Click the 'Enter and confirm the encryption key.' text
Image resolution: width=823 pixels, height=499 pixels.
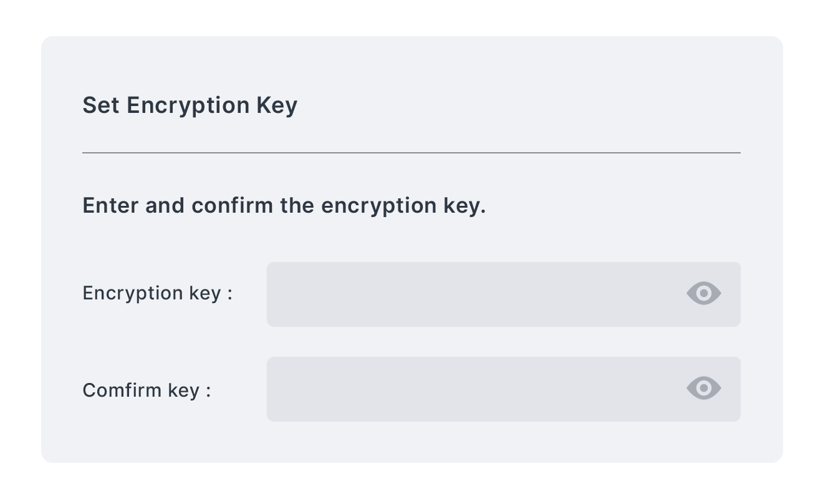coord(284,206)
